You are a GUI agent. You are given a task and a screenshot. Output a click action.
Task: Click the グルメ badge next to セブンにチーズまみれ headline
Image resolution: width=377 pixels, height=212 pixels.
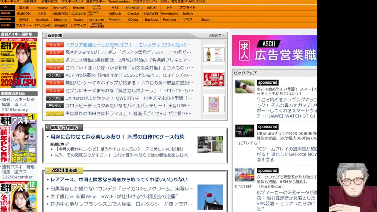(x=55, y=90)
